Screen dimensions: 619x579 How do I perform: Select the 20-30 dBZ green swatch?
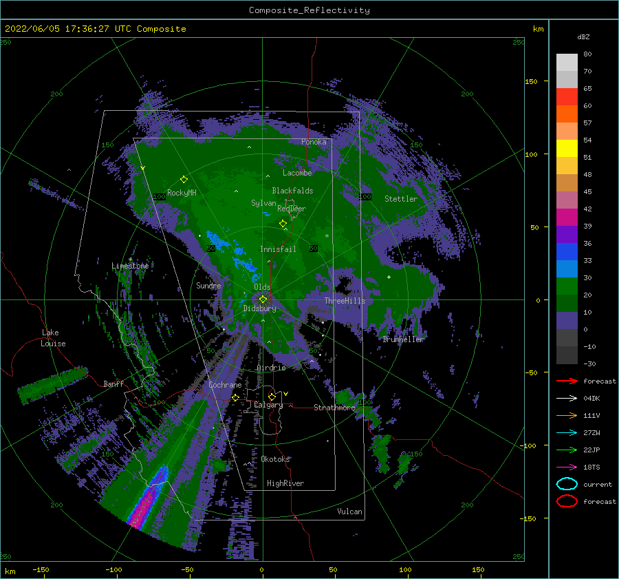tap(567, 286)
